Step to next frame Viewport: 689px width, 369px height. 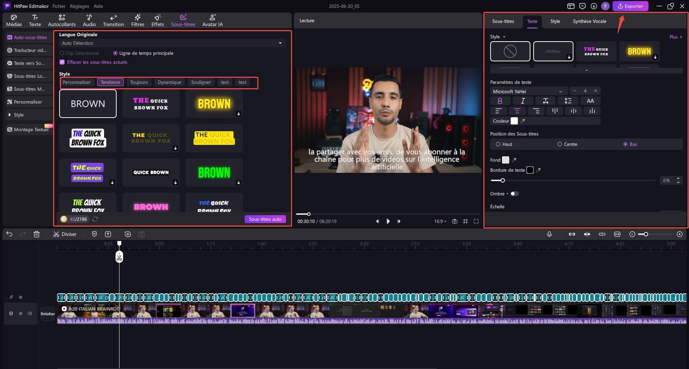point(399,221)
